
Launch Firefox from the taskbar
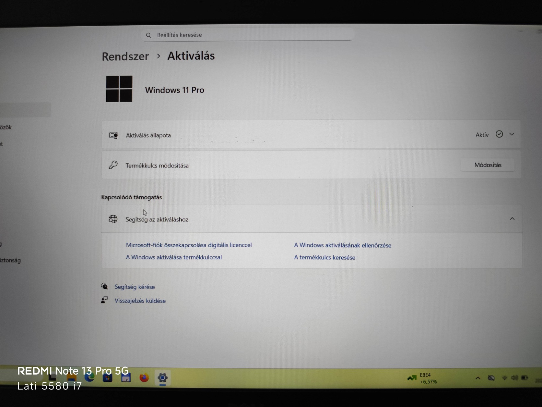pos(144,378)
